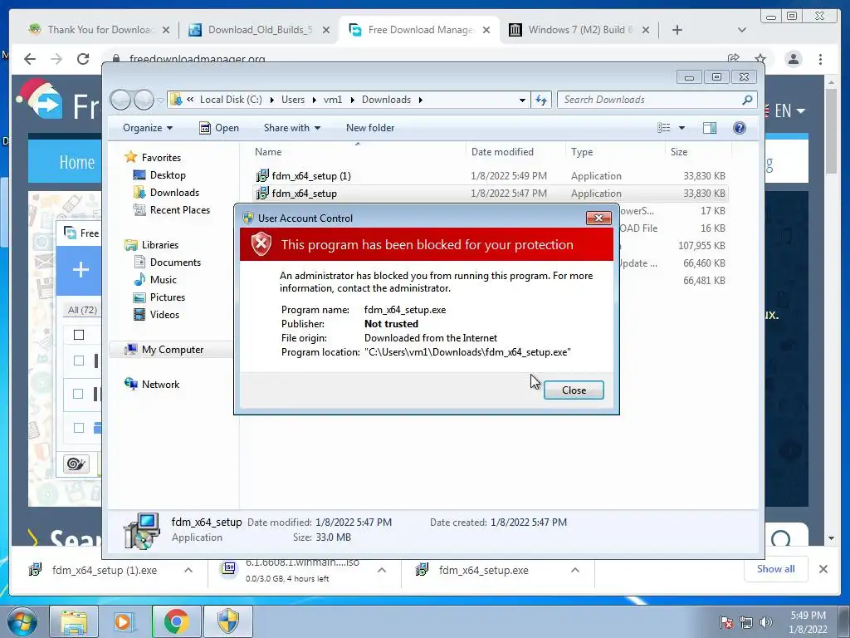The width and height of the screenshot is (850, 638).
Task: Open address bar history dropdown
Action: (x=522, y=100)
